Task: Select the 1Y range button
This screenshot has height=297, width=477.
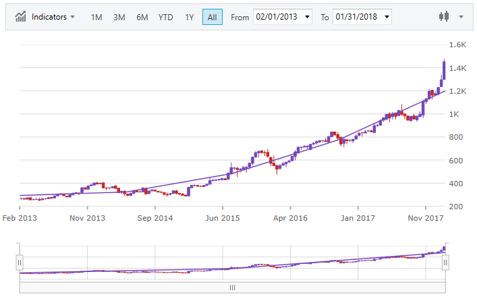Action: pyautogui.click(x=189, y=17)
